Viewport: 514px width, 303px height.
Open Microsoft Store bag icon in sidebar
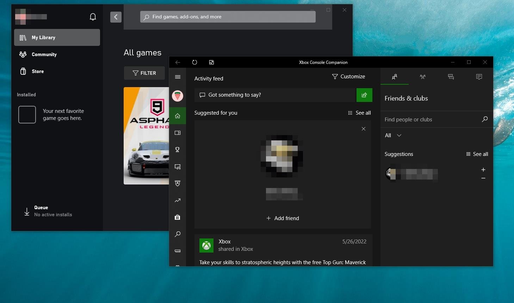point(178,217)
